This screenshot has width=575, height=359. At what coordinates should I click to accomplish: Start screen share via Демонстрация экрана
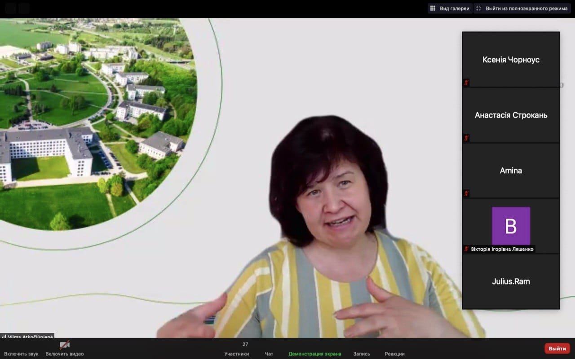[315, 354]
